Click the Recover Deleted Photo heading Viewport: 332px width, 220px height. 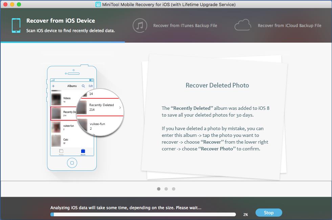tap(217, 85)
